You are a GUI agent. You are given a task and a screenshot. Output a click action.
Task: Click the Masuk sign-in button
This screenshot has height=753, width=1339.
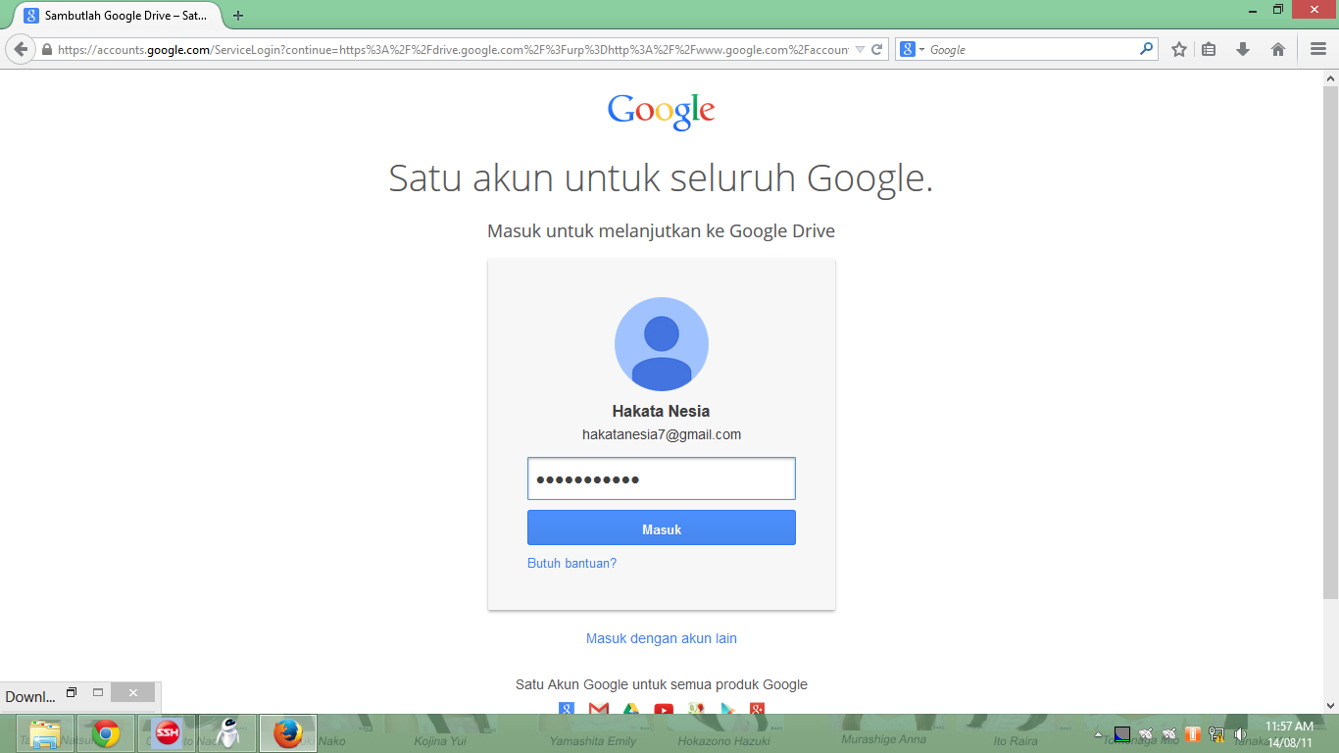click(662, 527)
